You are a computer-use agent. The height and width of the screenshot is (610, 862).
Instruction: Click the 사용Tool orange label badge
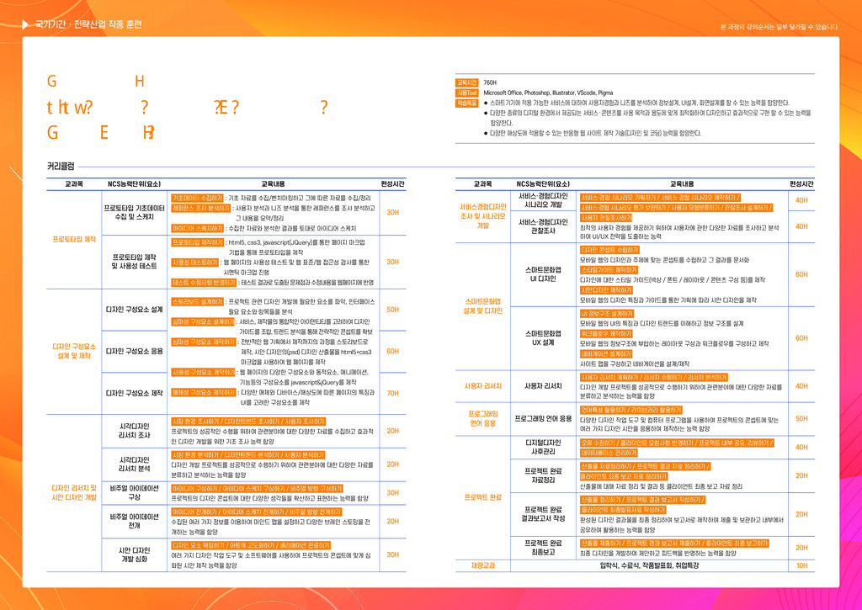click(466, 93)
